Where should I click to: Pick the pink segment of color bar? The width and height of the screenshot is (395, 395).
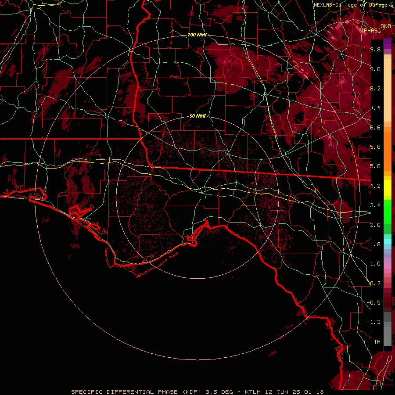coord(388,266)
